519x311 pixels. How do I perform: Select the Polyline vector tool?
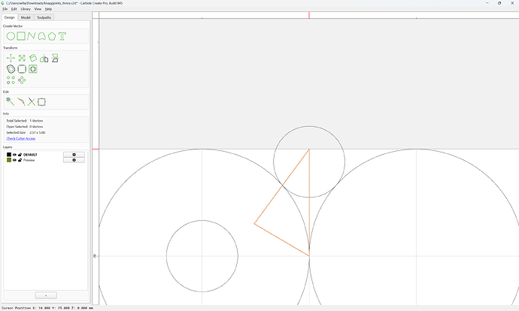32,36
